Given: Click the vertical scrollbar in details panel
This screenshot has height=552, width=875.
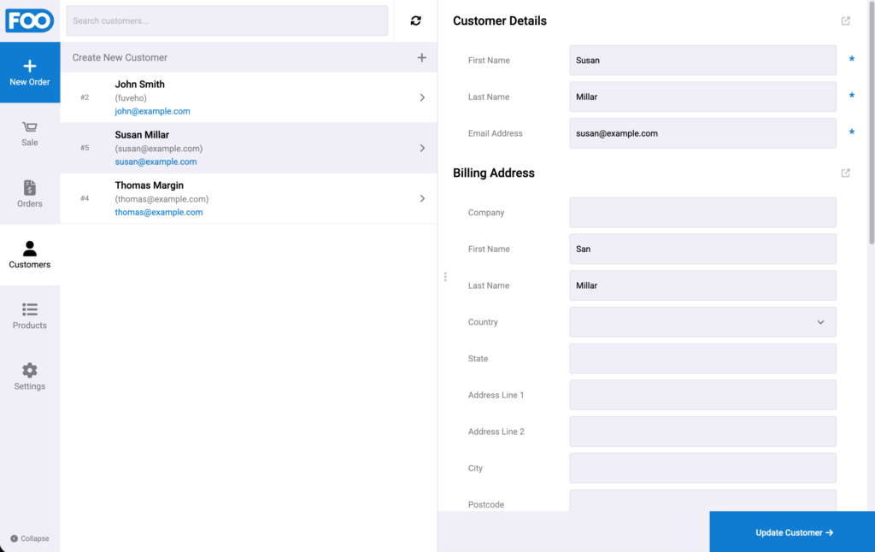Looking at the screenshot, I should 872,123.
